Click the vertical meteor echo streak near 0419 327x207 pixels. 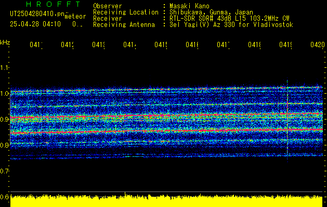[x=287, y=120]
